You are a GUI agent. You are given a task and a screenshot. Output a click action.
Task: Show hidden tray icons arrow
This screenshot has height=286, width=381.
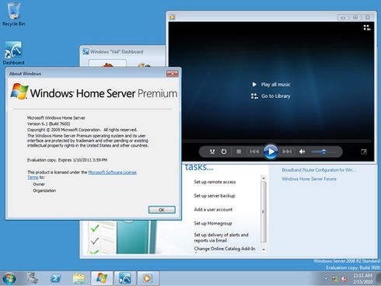click(x=326, y=279)
